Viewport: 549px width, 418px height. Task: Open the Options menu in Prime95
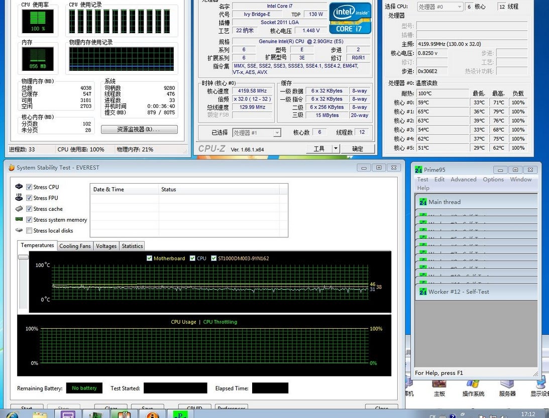pos(493,179)
